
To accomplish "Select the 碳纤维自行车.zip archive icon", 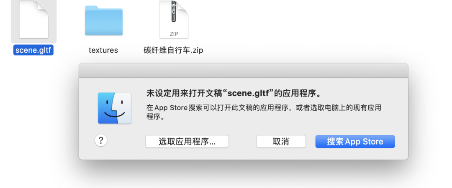I will coord(174,19).
